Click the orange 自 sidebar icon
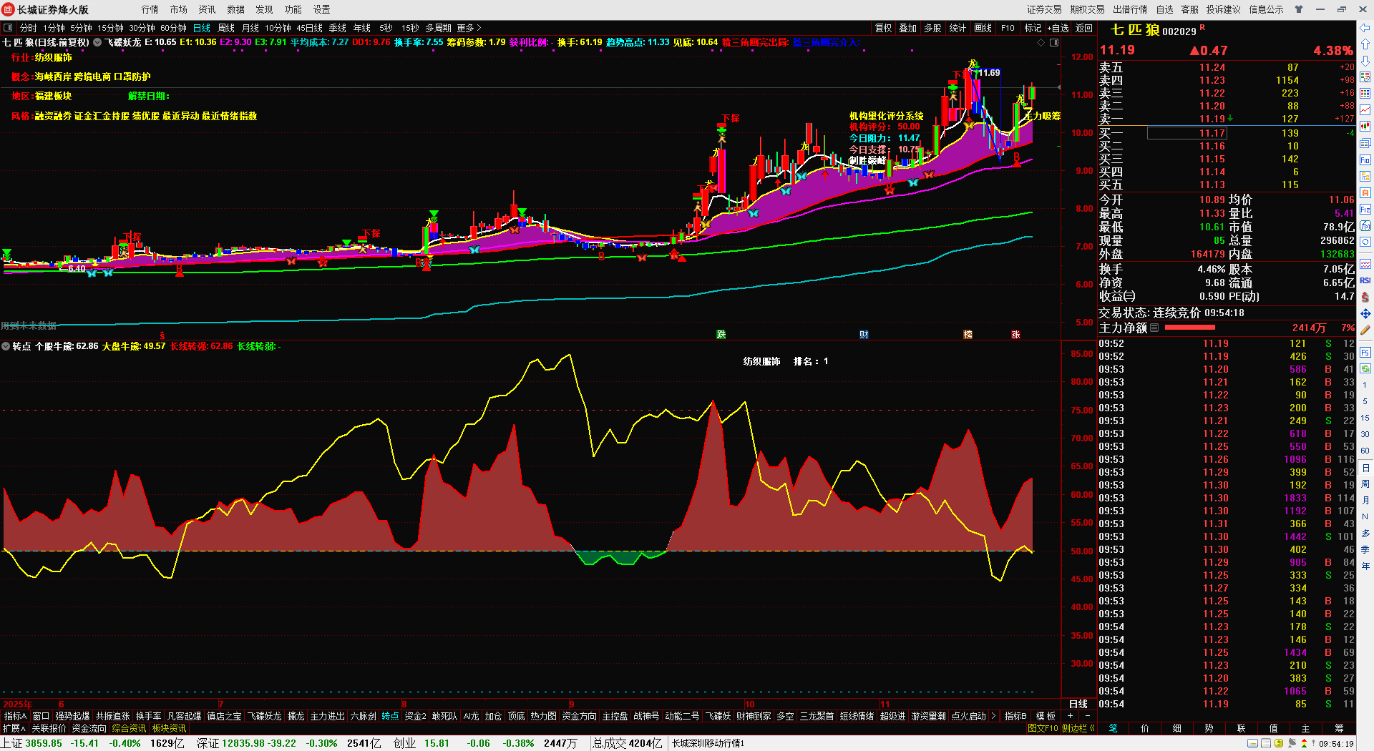This screenshot has width=1374, height=751. point(1365,193)
